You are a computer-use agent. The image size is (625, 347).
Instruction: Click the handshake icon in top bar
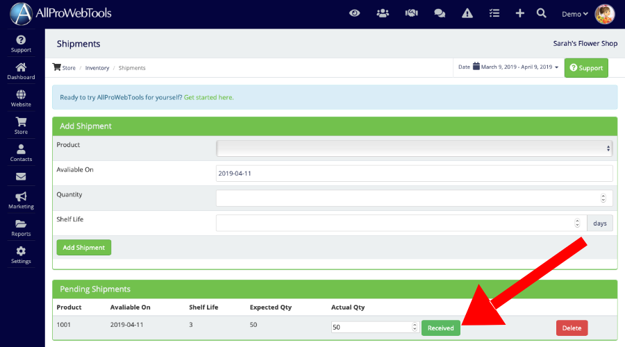(411, 13)
